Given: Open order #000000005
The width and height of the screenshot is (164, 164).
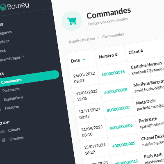Looking at the screenshot, I should pyautogui.click(x=124, y=145).
